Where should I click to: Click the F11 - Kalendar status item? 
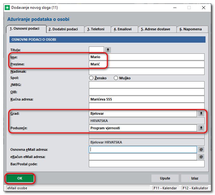[x=165, y=188]
